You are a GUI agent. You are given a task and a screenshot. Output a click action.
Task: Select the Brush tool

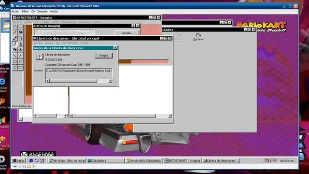point(20,44)
